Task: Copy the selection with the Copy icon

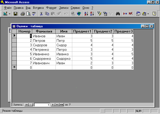Action: coord(47,14)
